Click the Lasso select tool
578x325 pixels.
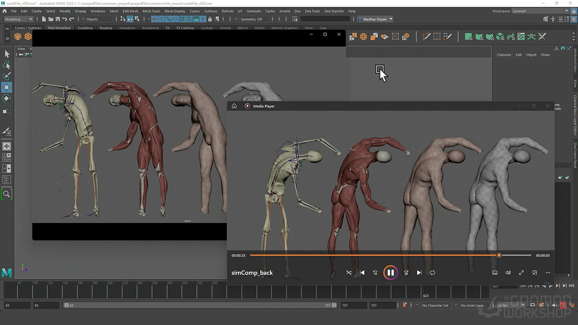[x=7, y=65]
